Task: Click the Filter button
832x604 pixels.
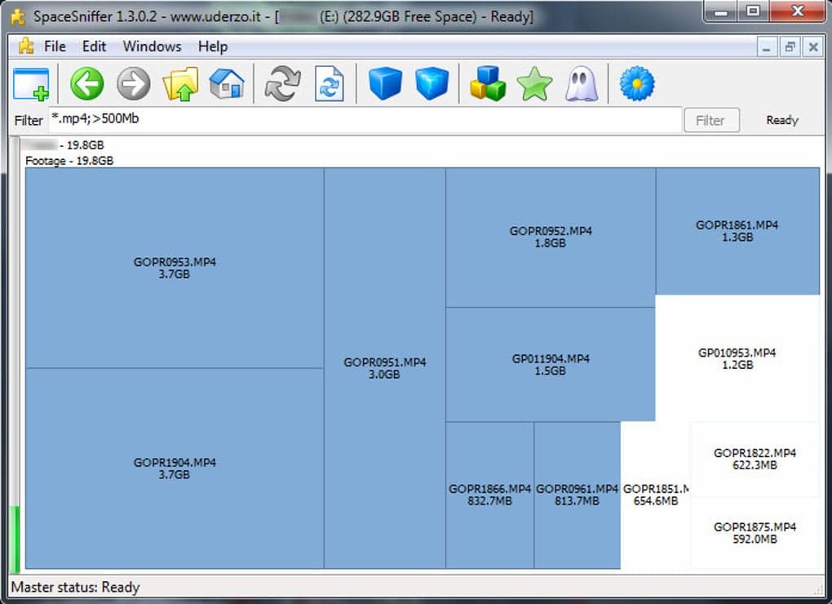Action: tap(711, 121)
